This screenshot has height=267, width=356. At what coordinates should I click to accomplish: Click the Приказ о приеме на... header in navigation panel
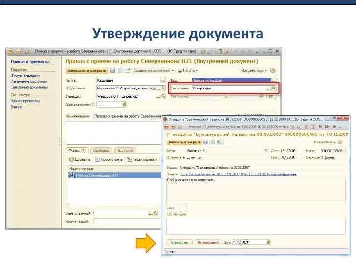click(x=33, y=61)
